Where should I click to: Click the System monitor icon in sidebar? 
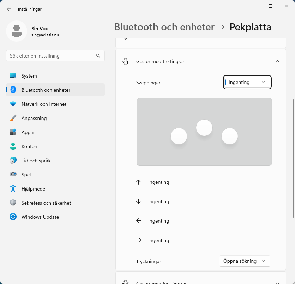[x=13, y=76]
